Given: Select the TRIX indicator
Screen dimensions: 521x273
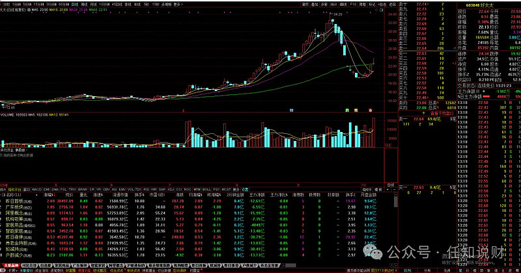Looking at the screenshot, I should (72, 189).
